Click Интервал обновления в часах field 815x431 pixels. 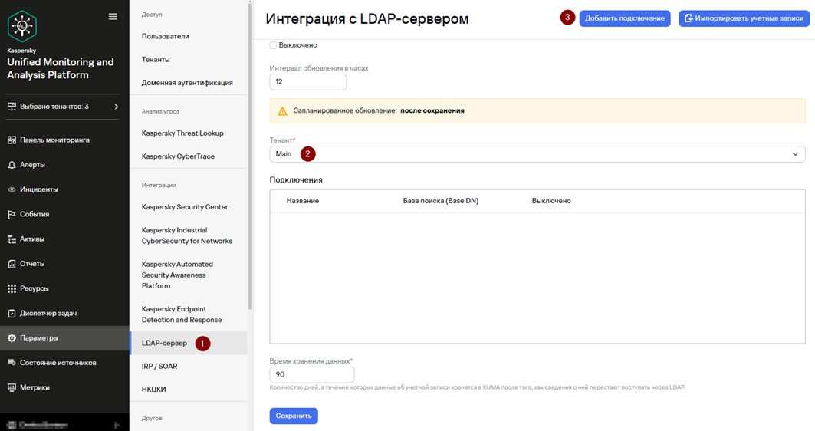tap(308, 81)
